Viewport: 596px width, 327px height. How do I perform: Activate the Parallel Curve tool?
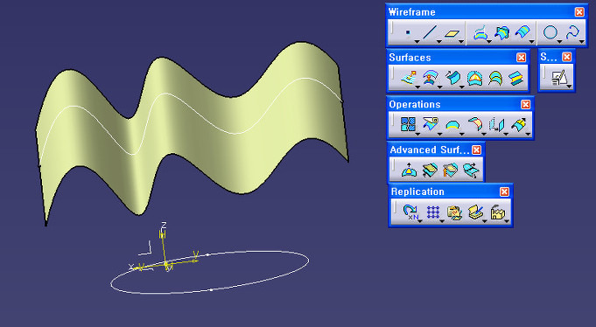[x=522, y=32]
